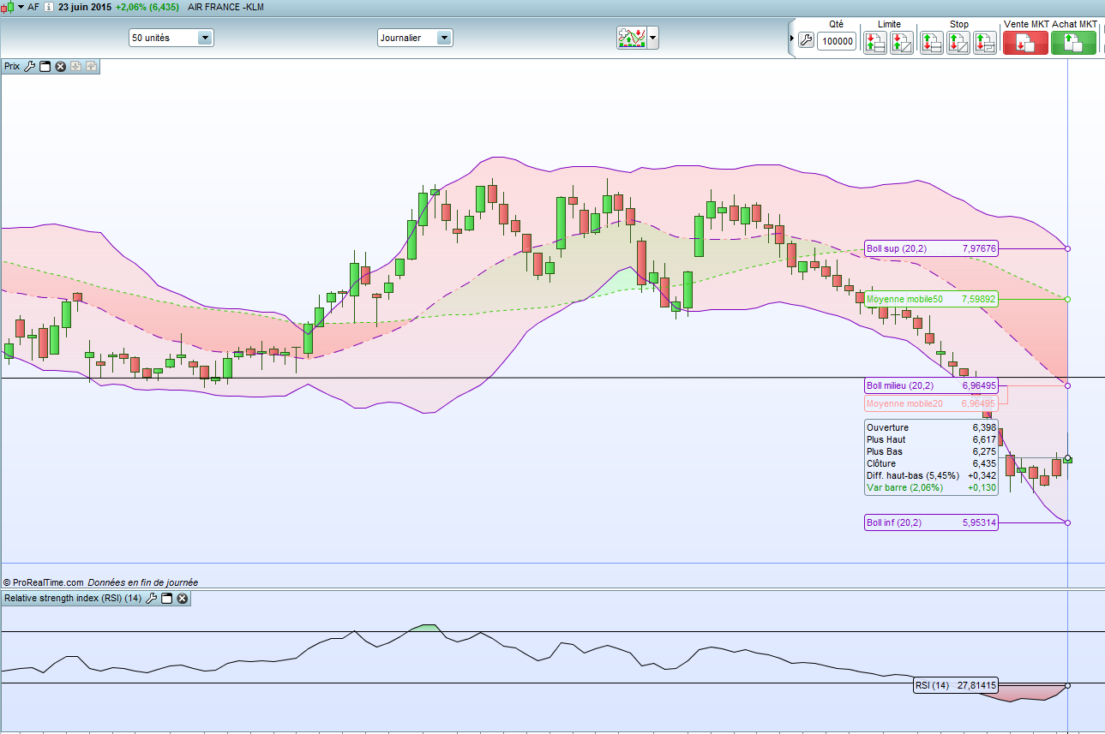The image size is (1105, 734).
Task: Click the indicators chart icon in toolbar
Action: [x=631, y=38]
